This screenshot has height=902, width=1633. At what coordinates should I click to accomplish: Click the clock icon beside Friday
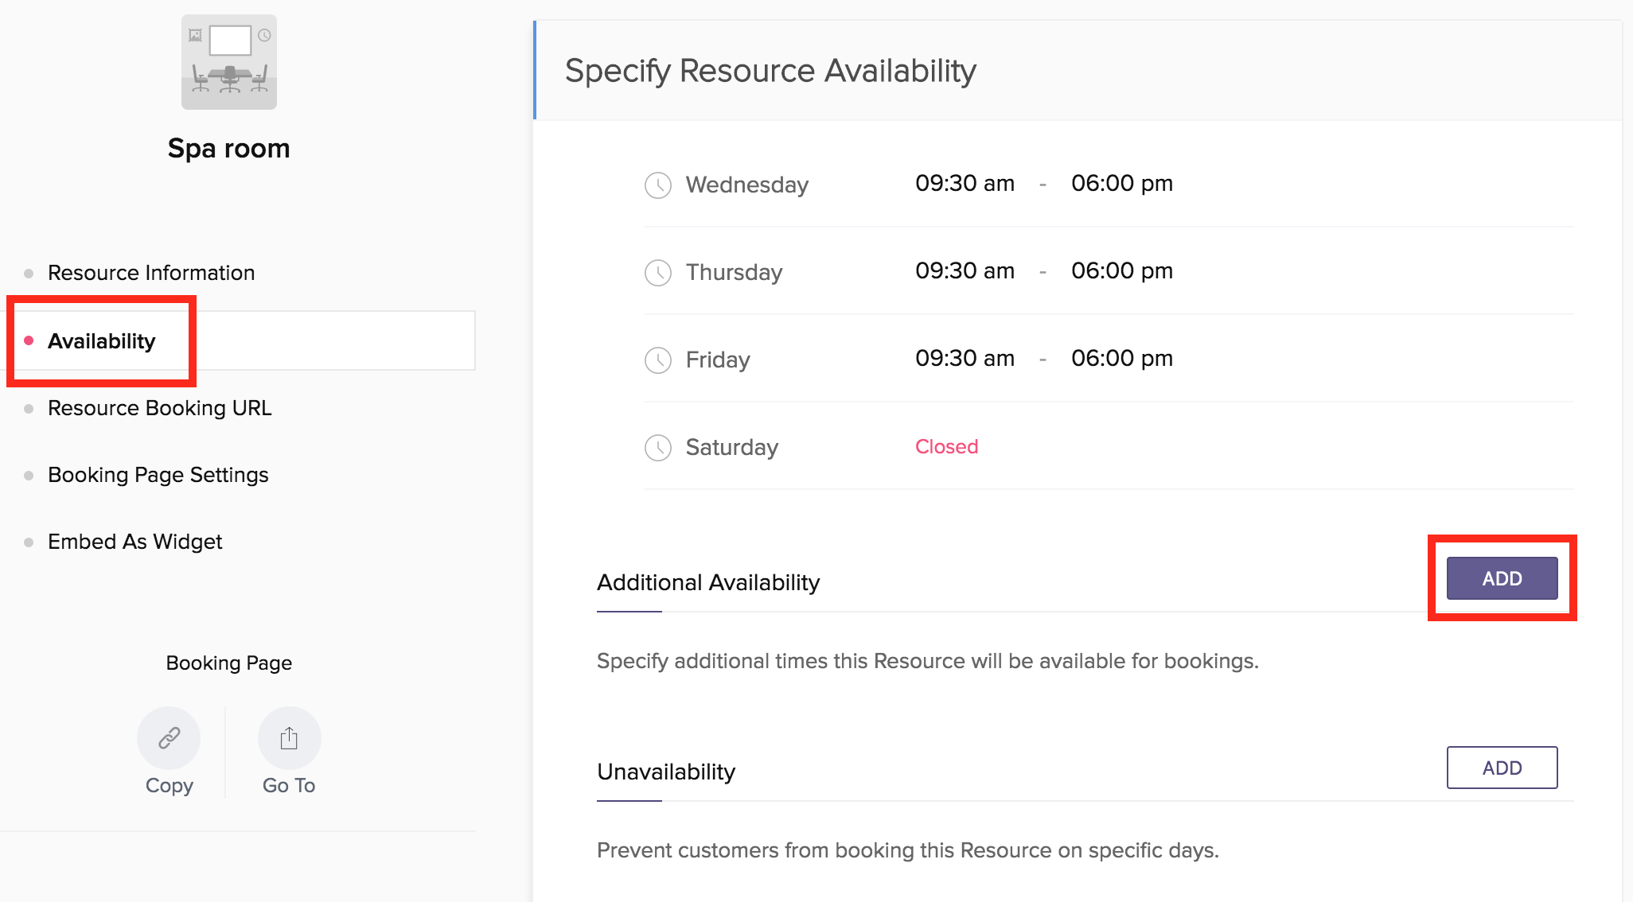[657, 360]
